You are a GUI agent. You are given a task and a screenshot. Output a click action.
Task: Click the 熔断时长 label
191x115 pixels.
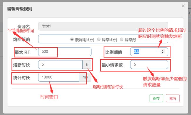click(x=21, y=65)
